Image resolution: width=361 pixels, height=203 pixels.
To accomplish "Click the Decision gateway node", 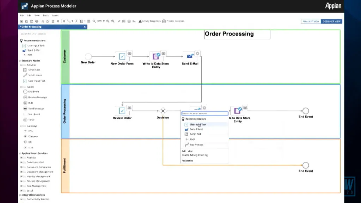I will (163, 111).
